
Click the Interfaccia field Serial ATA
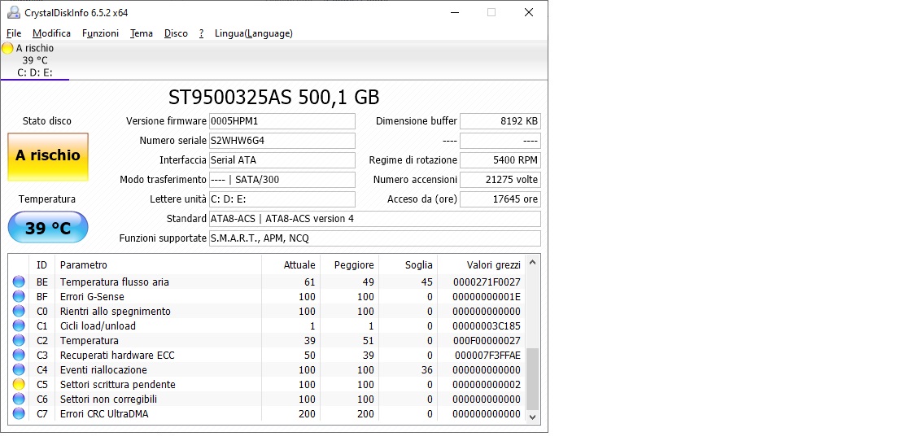[x=282, y=159]
